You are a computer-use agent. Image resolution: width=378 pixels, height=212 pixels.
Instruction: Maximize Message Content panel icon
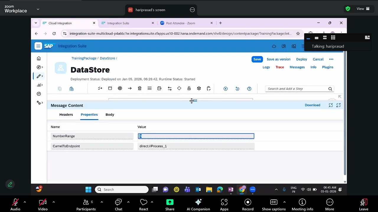tap(338, 105)
